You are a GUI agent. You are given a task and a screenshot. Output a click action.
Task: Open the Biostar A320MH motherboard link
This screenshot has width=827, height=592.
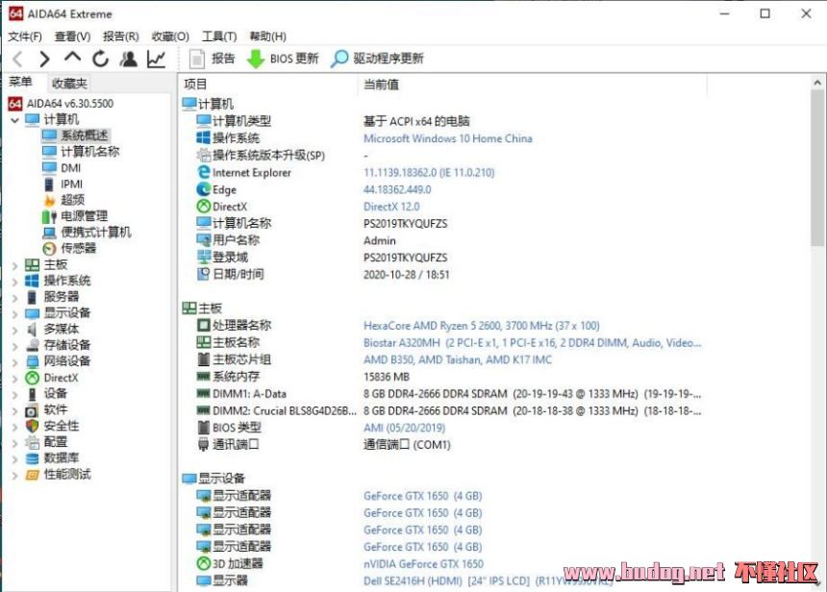[x=532, y=343]
